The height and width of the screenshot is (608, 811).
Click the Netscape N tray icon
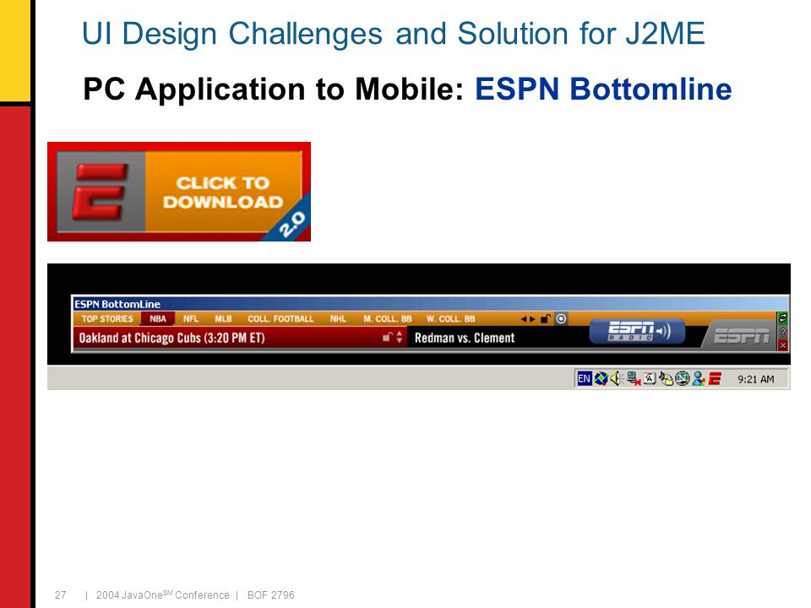pyautogui.click(x=683, y=379)
